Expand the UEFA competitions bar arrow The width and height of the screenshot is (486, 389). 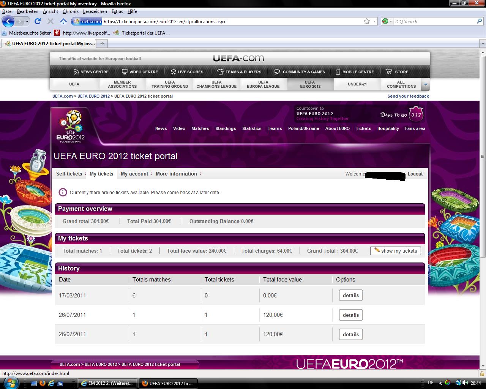[426, 84]
